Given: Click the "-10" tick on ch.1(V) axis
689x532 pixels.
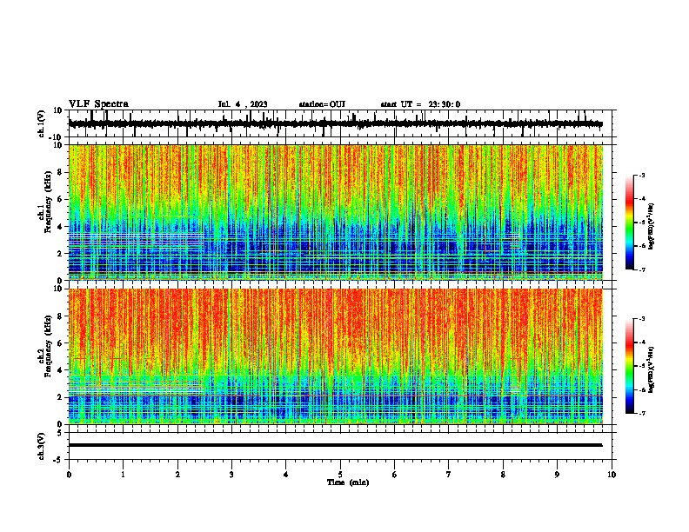Looking at the screenshot, I should tap(57, 137).
